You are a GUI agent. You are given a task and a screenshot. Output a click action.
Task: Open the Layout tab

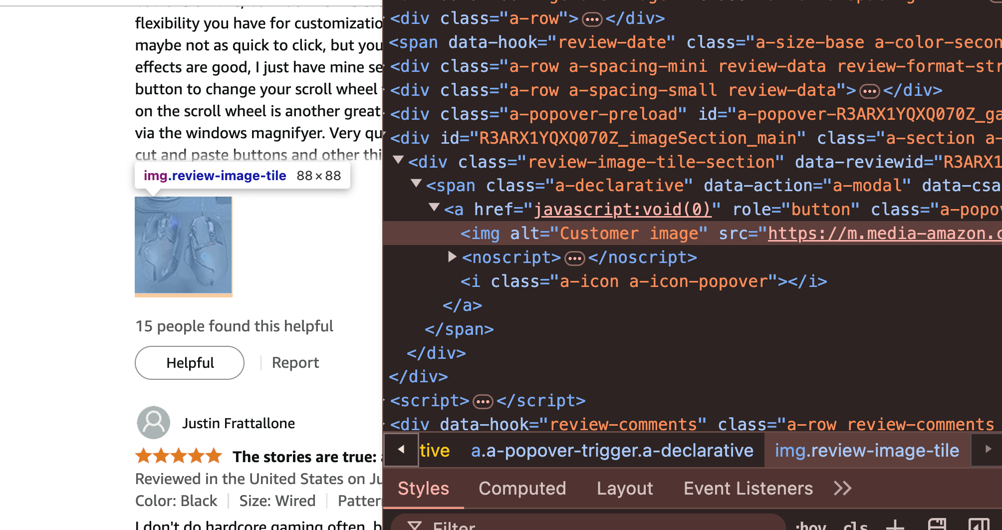[x=625, y=488]
